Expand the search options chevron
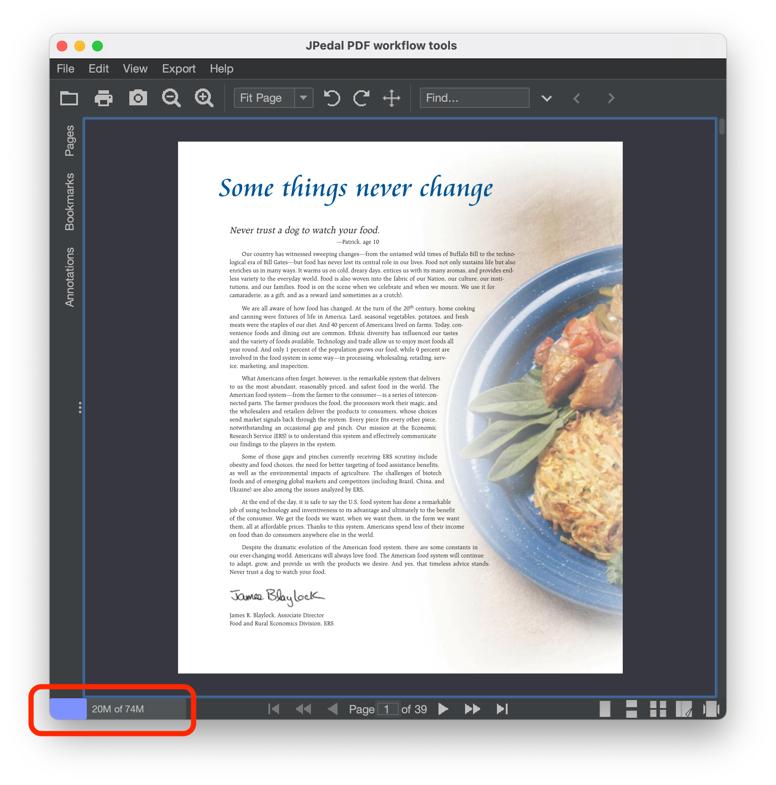This screenshot has height=785, width=776. [x=547, y=98]
